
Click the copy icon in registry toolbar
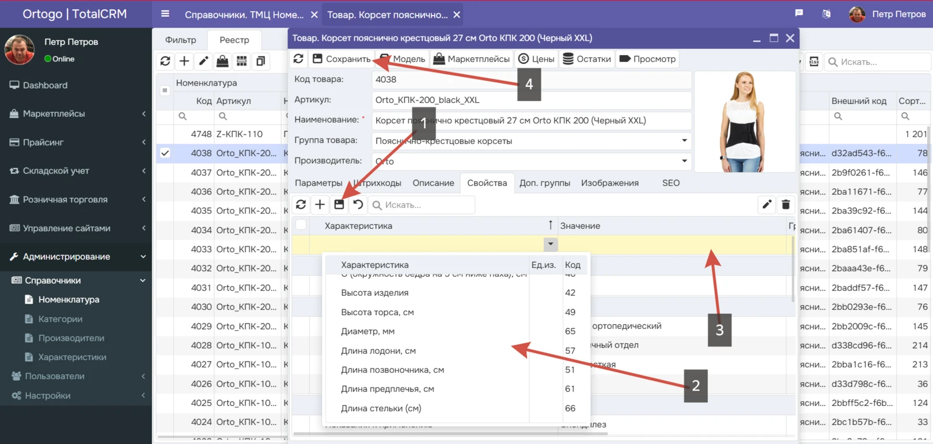[x=260, y=61]
